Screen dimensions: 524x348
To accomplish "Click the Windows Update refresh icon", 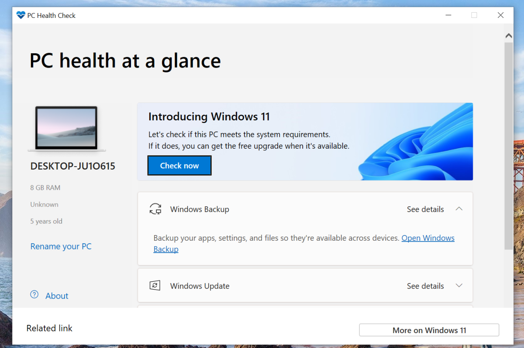I will pyautogui.click(x=155, y=286).
